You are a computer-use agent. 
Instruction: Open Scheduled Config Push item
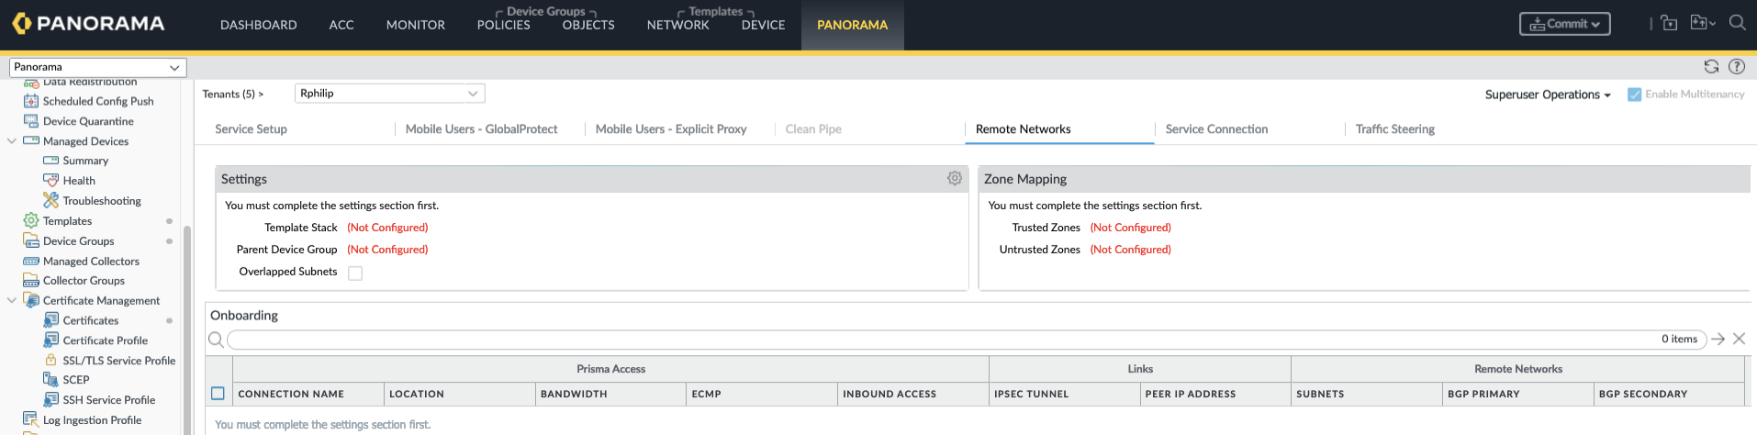point(97,101)
